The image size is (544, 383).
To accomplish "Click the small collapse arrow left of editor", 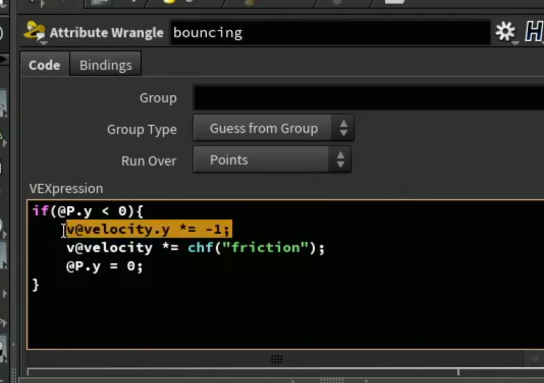I will click(x=14, y=344).
